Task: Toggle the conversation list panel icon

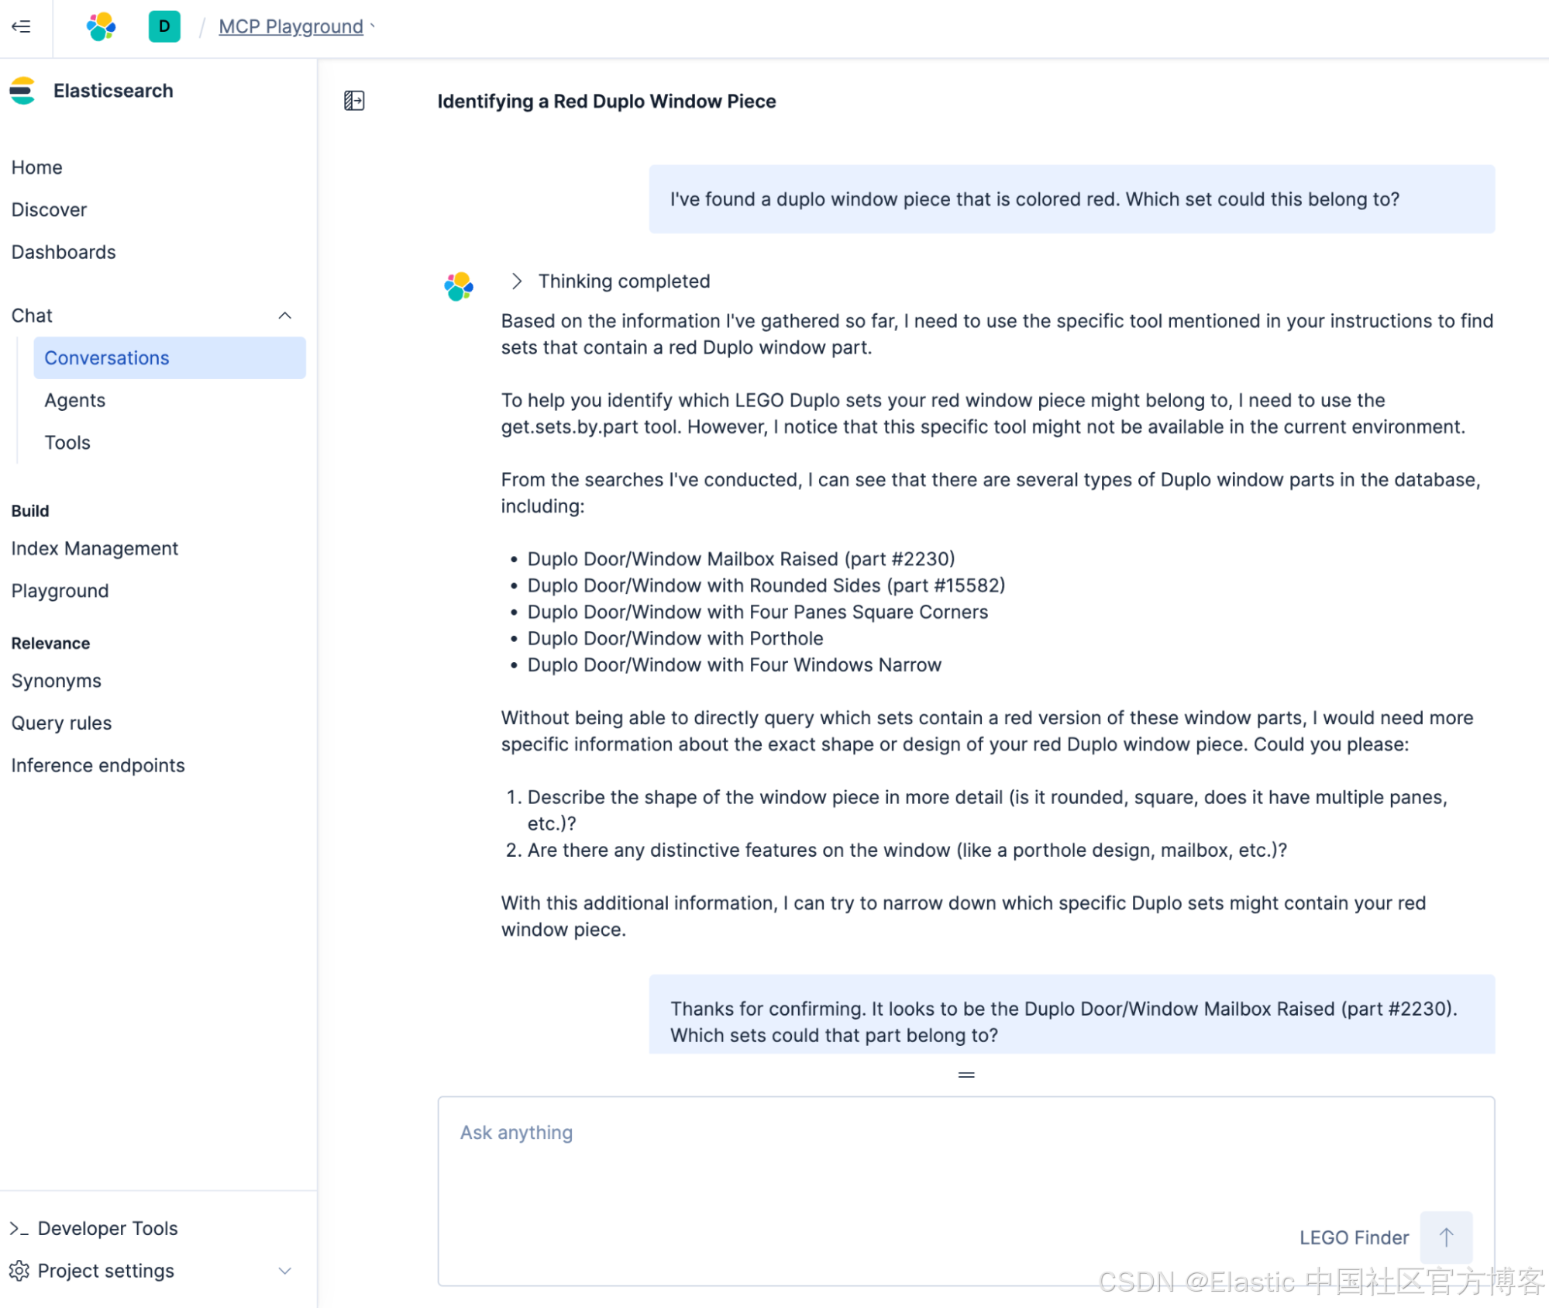Action: pyautogui.click(x=354, y=101)
